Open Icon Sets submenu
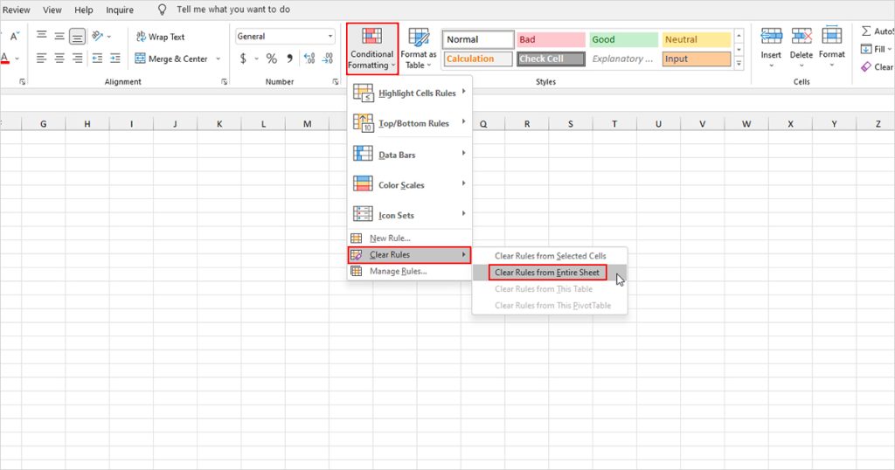 pyautogui.click(x=409, y=214)
